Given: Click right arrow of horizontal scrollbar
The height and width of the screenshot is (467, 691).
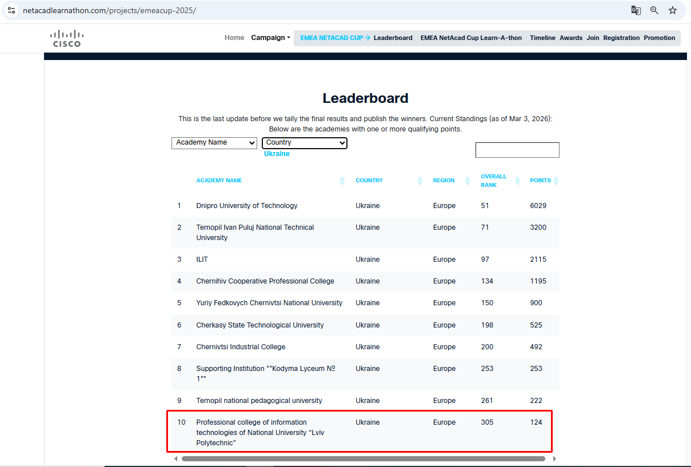Looking at the screenshot, I should coord(554,458).
